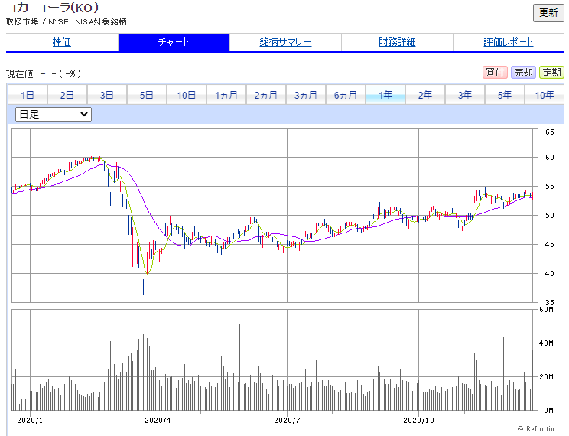Click the 更新 refresh button
This screenshot has height=436, width=569.
coord(548,13)
